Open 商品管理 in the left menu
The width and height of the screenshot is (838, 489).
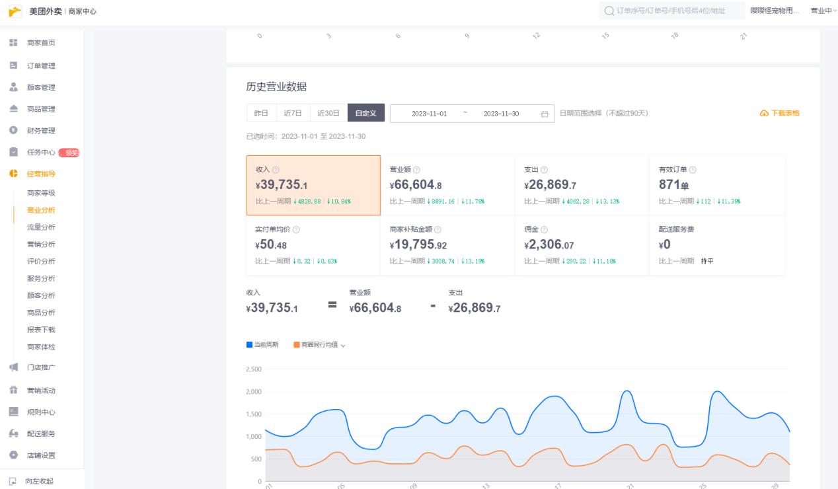(x=42, y=109)
